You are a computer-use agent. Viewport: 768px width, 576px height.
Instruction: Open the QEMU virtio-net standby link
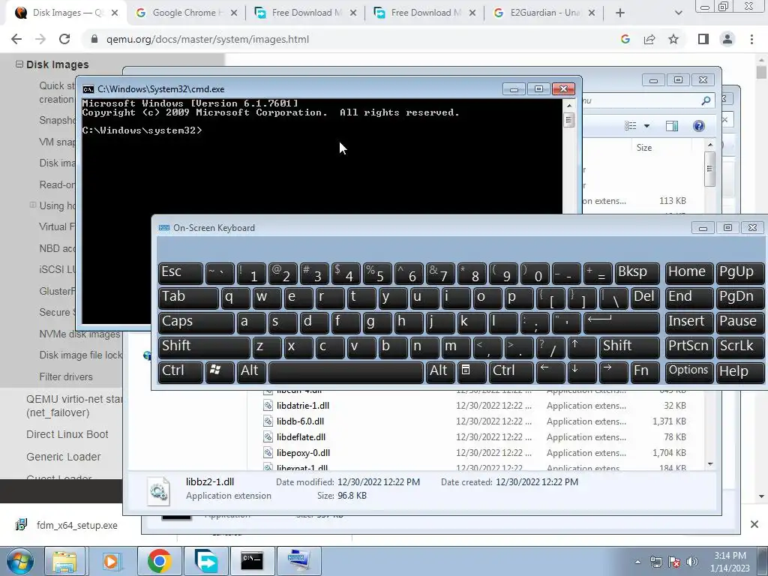point(74,406)
